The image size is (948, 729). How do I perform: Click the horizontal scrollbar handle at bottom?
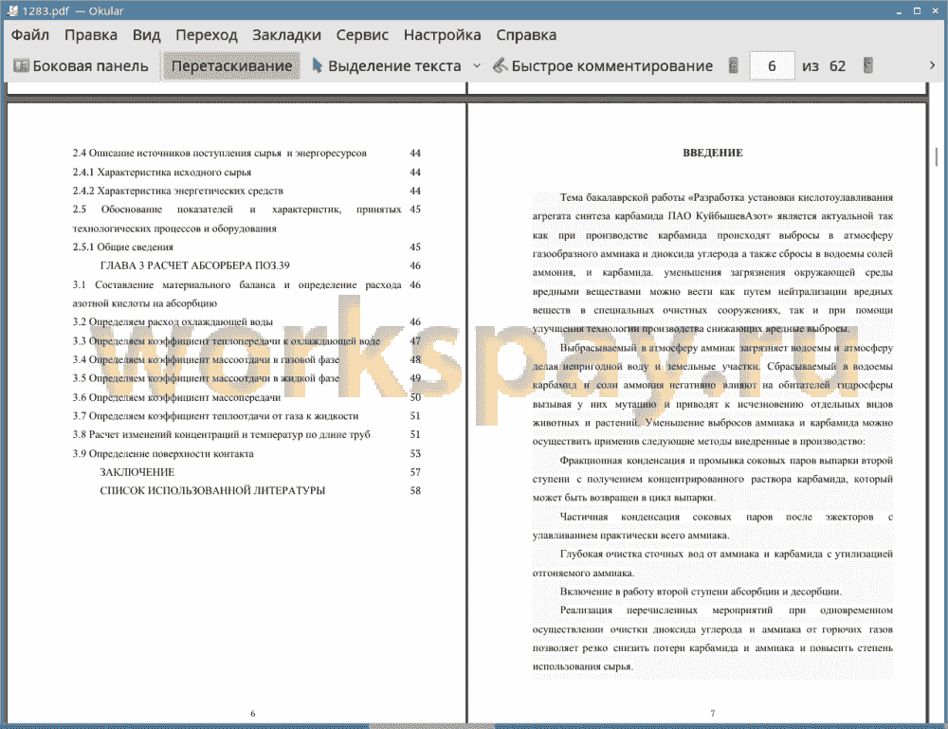[431, 726]
